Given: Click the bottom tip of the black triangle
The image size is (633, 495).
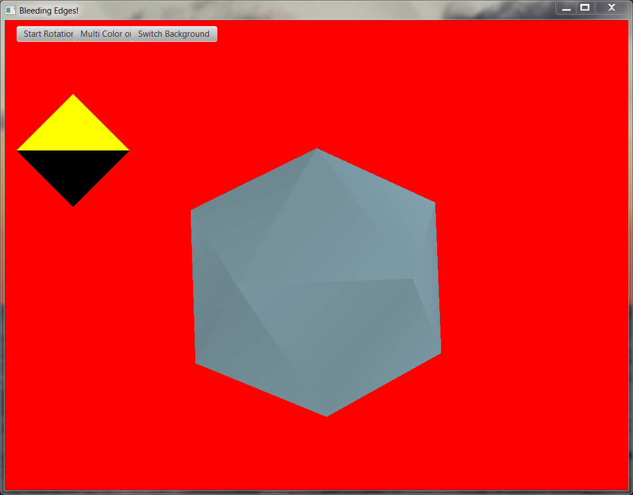Looking at the screenshot, I should [73, 205].
